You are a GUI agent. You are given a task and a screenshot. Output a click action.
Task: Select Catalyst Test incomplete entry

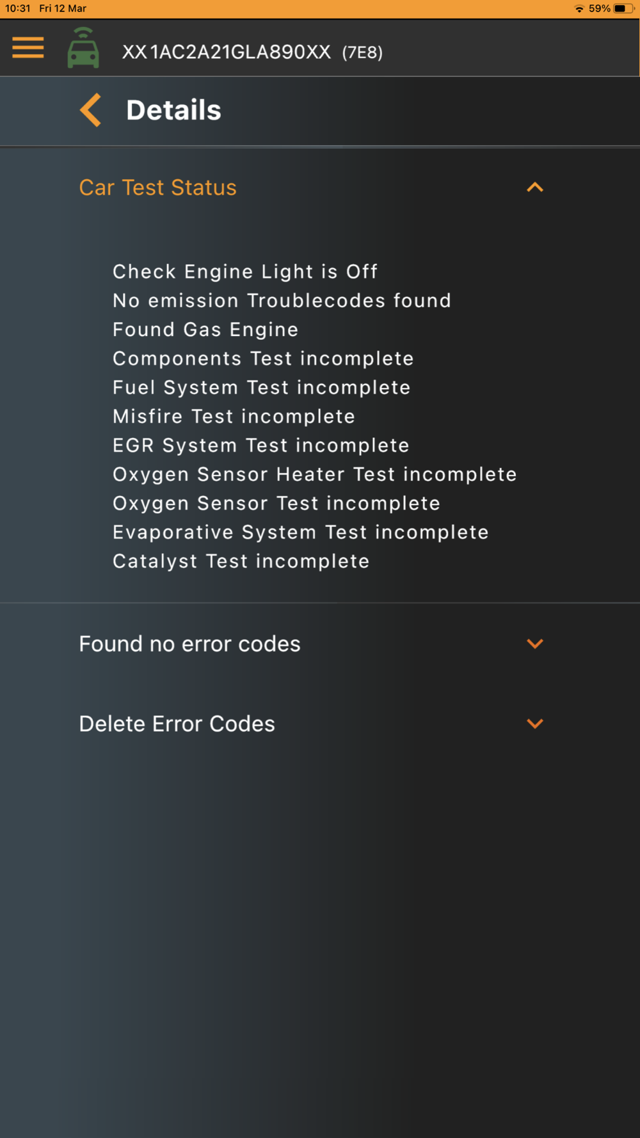pos(241,561)
